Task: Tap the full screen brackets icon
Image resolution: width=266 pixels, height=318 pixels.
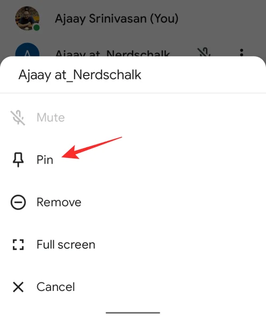Action: (18, 245)
